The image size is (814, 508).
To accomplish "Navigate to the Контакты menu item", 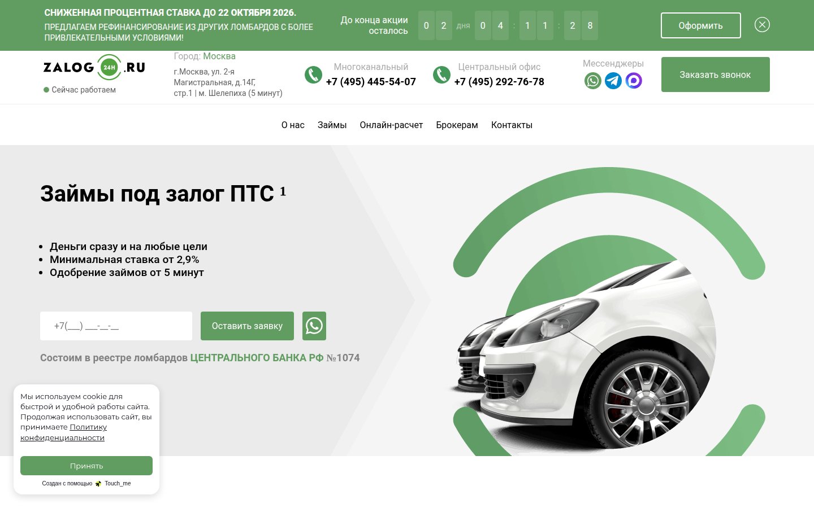I will coord(512,125).
